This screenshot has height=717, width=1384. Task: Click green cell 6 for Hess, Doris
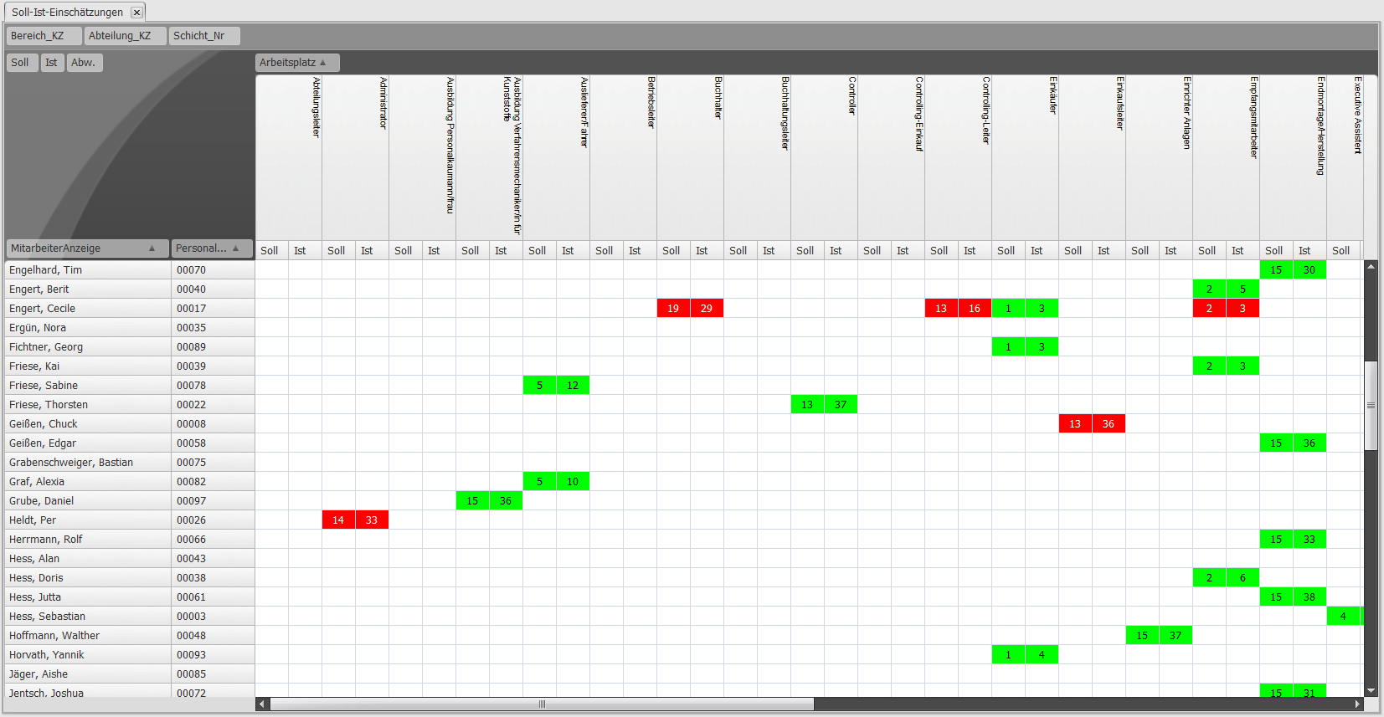click(x=1243, y=578)
